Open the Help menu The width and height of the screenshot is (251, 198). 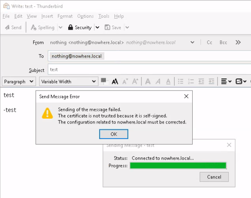click(x=119, y=16)
